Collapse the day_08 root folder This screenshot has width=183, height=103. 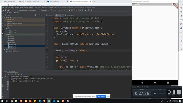(5, 17)
